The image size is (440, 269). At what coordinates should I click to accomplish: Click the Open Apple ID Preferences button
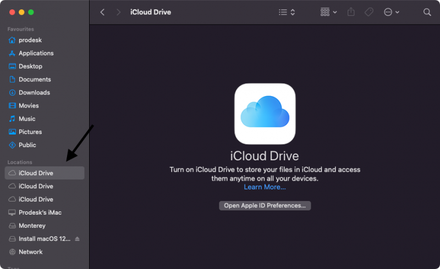click(265, 205)
